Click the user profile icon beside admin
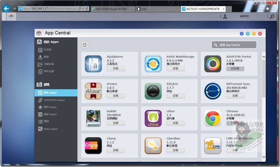This screenshot has height=167, width=280. point(225,16)
